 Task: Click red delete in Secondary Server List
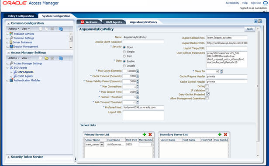[225, 134]
